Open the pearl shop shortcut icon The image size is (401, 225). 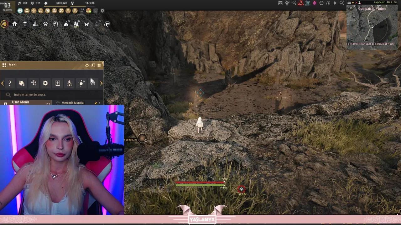pos(22,83)
